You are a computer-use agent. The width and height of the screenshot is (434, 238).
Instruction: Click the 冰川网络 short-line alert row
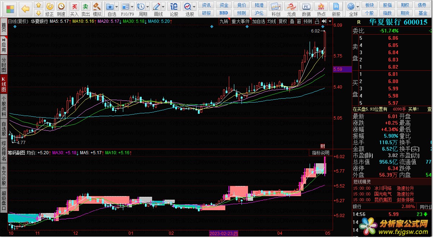coord(393,188)
